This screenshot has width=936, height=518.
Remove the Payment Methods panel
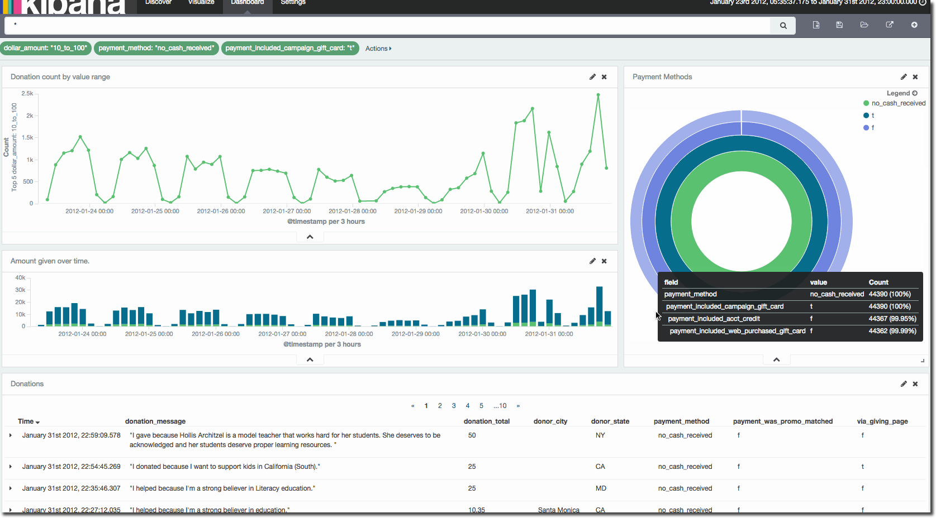[915, 77]
